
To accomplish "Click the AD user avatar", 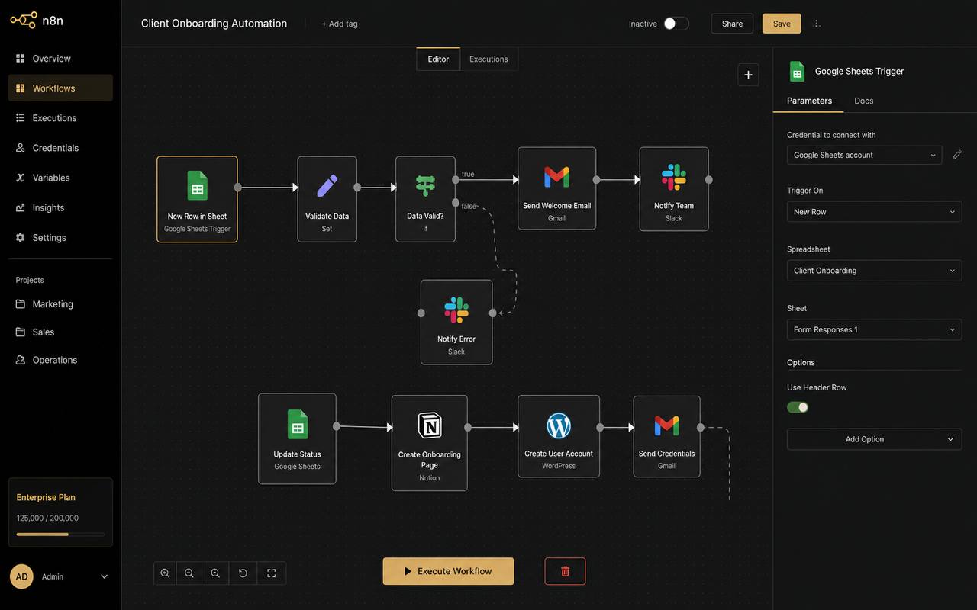I will (21, 576).
